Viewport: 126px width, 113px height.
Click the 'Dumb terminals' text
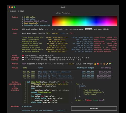point(31,23)
